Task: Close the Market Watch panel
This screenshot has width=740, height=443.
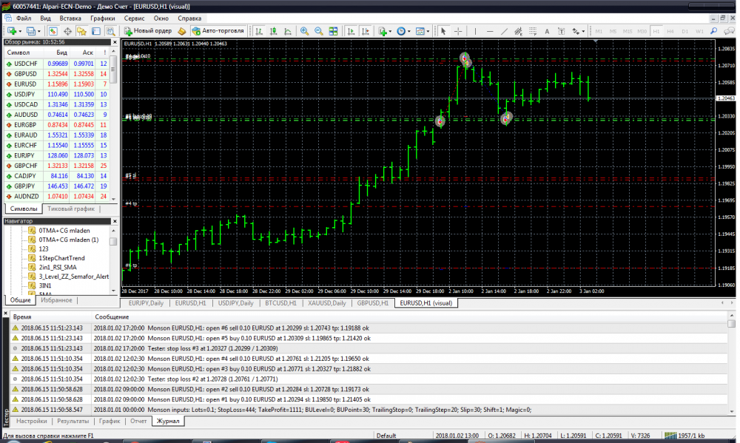Action: click(x=114, y=42)
